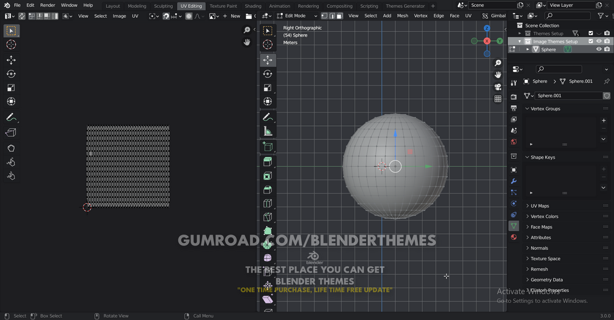Open the Image menu in UV editor
This screenshot has width=614, height=320.
pos(119,16)
